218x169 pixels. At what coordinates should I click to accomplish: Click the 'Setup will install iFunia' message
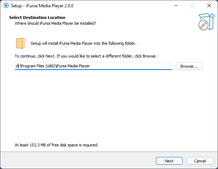tap(83, 43)
